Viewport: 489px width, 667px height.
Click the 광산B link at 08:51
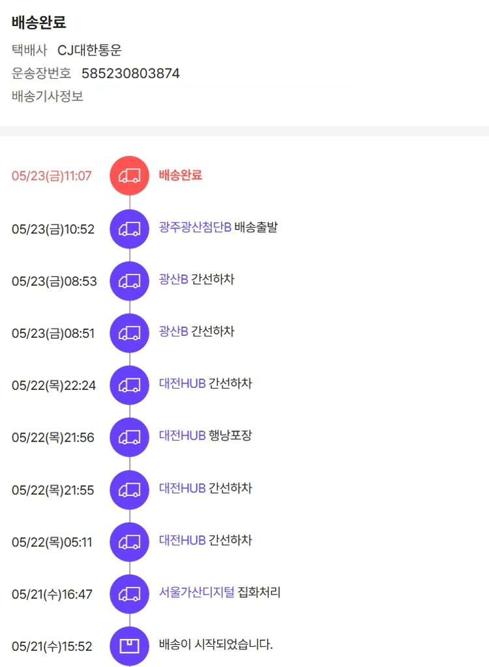coord(173,332)
